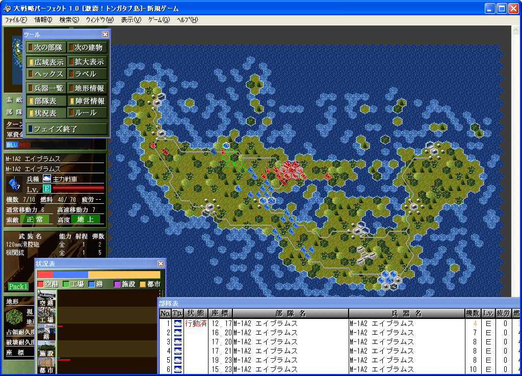
Task: Jump to next unit with 次の部隊
Action: 46,47
